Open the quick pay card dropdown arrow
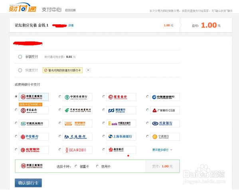239x190 pixels. (88, 70)
